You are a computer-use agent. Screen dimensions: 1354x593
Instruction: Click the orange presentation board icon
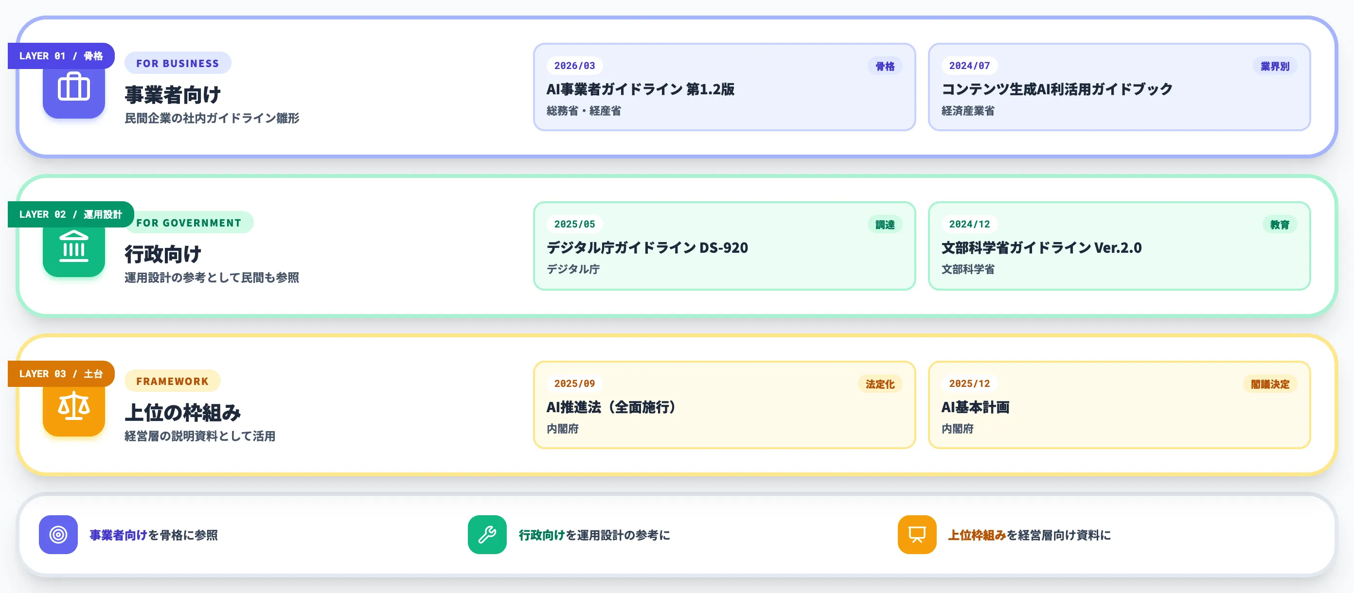[x=917, y=535]
